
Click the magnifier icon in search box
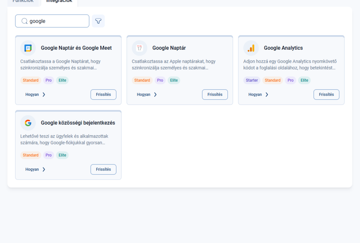click(x=24, y=21)
